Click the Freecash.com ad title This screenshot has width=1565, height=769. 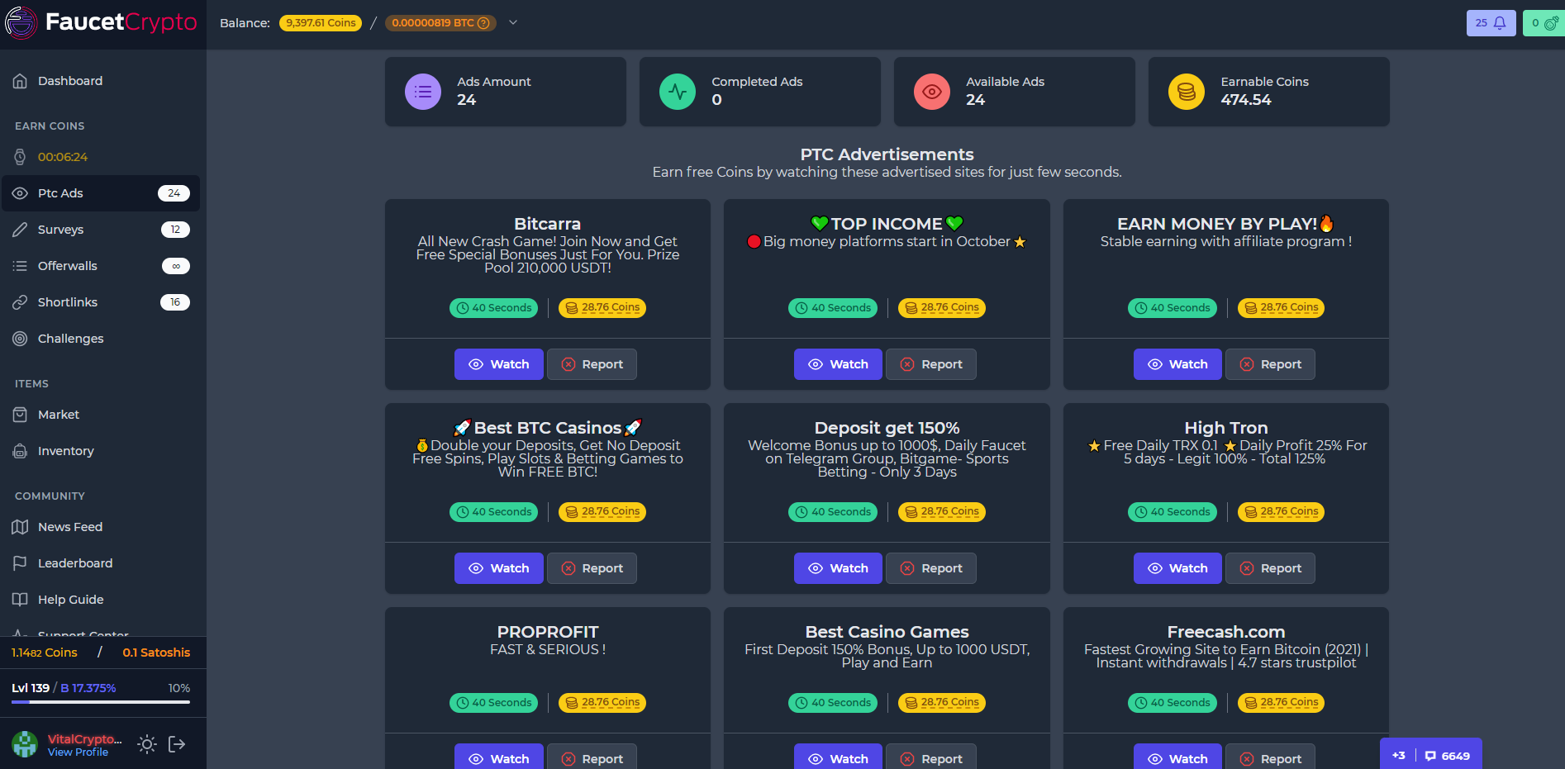pos(1226,632)
